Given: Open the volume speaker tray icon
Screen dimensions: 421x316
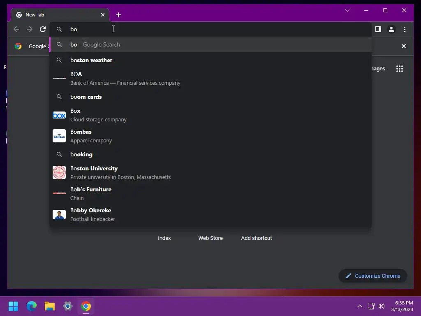Looking at the screenshot, I should 381,306.
